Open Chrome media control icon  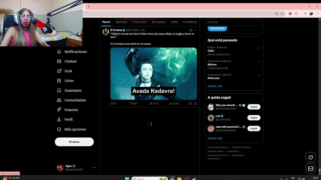(x=305, y=14)
